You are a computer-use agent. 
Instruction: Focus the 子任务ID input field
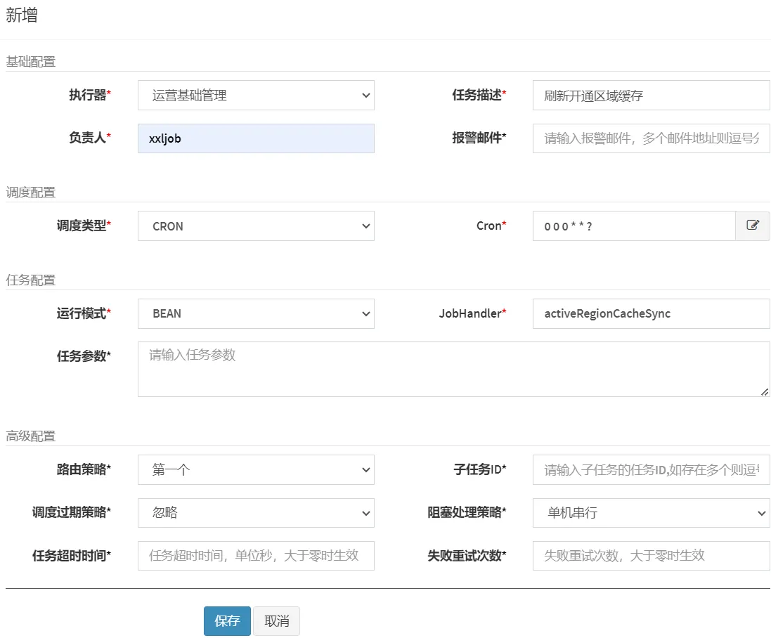(x=651, y=470)
